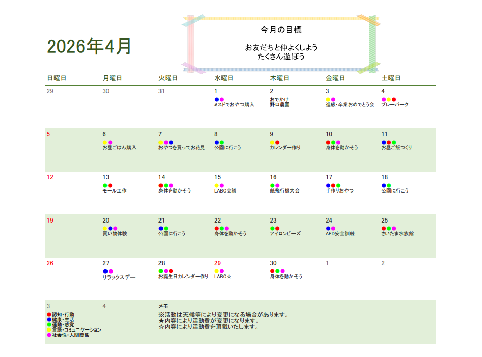Viewport: 482px width, 357px height.
Task: Click the note starting ※活動は天候等により
Action: [x=224, y=315]
